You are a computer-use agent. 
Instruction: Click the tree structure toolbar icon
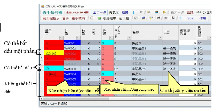[141, 12]
